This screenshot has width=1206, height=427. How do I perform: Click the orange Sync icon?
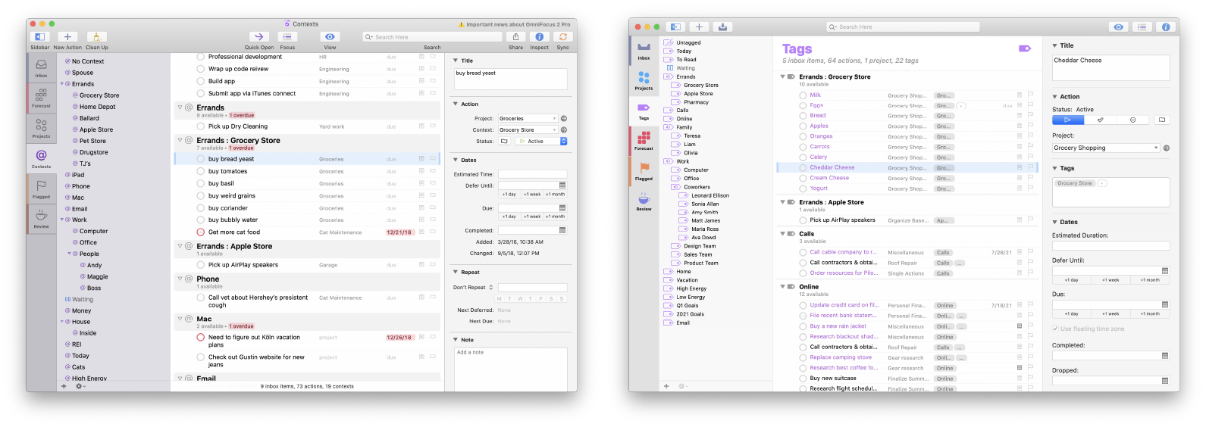[x=562, y=36]
